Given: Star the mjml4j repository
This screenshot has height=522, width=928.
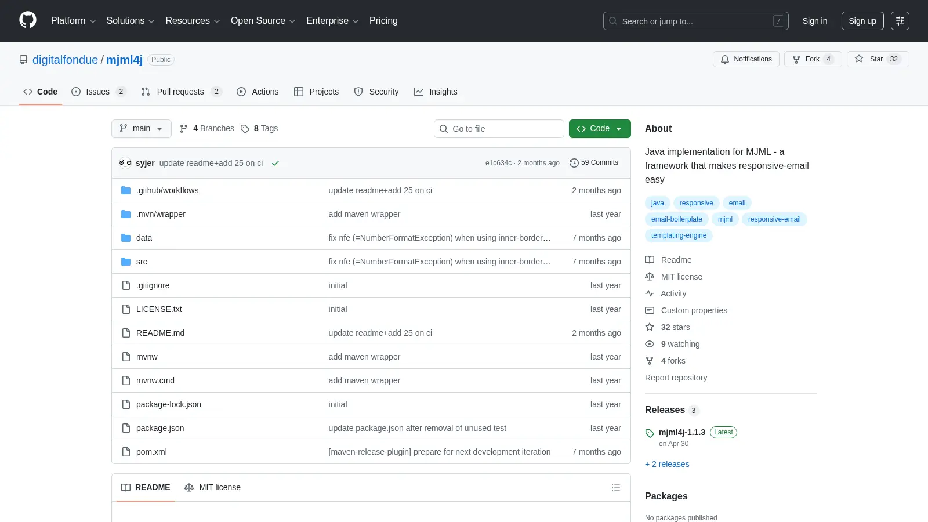Looking at the screenshot, I should [878, 59].
